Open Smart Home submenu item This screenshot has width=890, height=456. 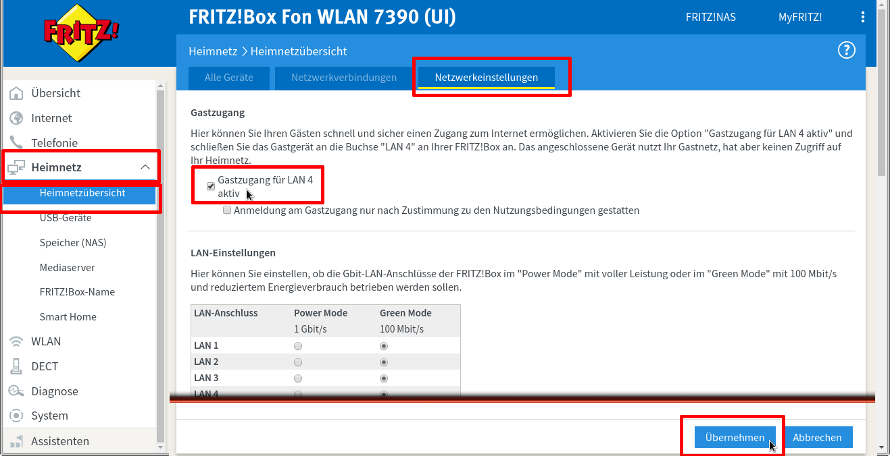coord(68,317)
